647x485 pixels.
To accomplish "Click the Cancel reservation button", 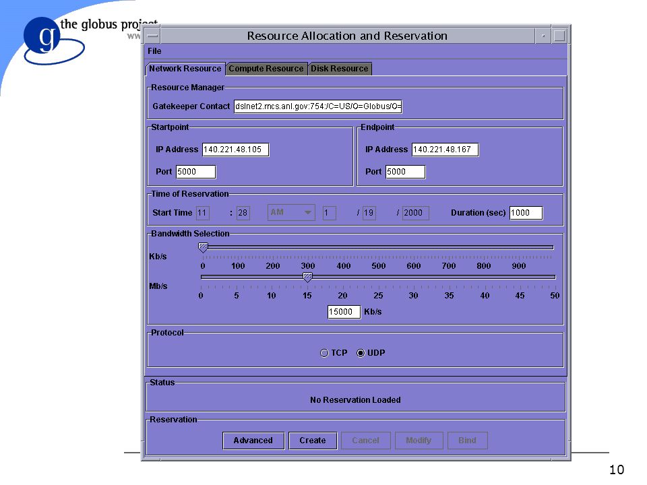I will (x=365, y=441).
